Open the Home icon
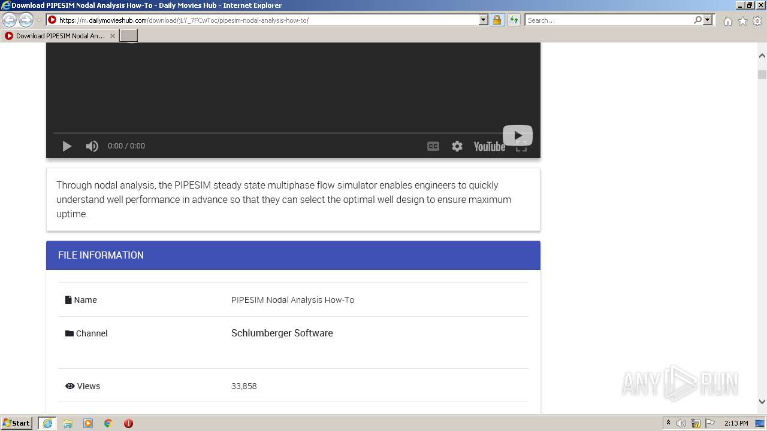 (727, 21)
